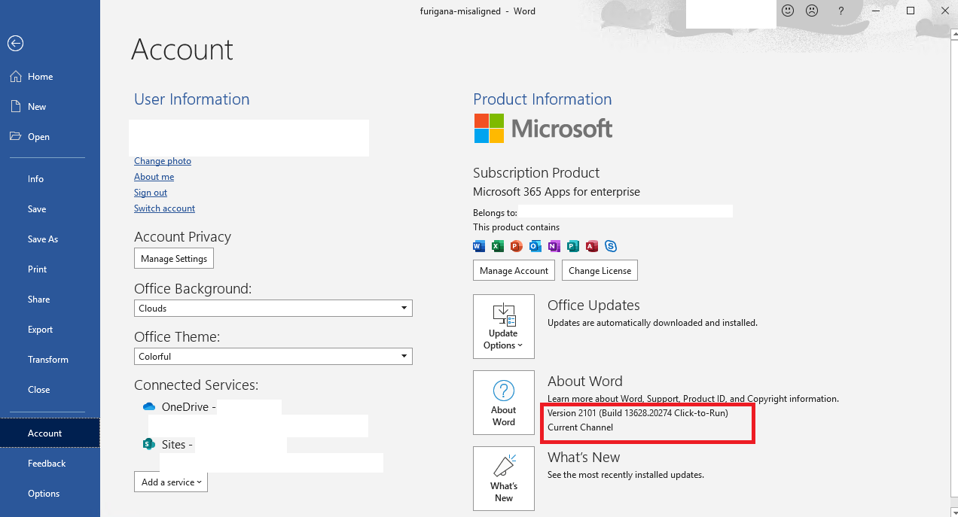Click the back arrow icon in the sidebar
This screenshot has height=517, width=958.
click(15, 44)
